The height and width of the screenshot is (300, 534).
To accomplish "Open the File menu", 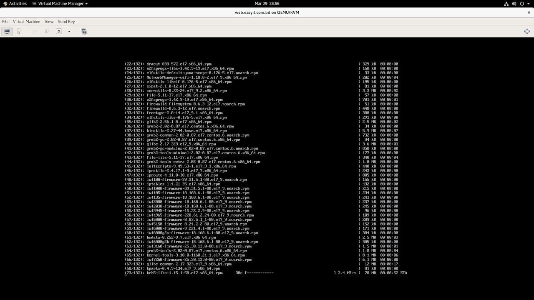I will [5, 21].
